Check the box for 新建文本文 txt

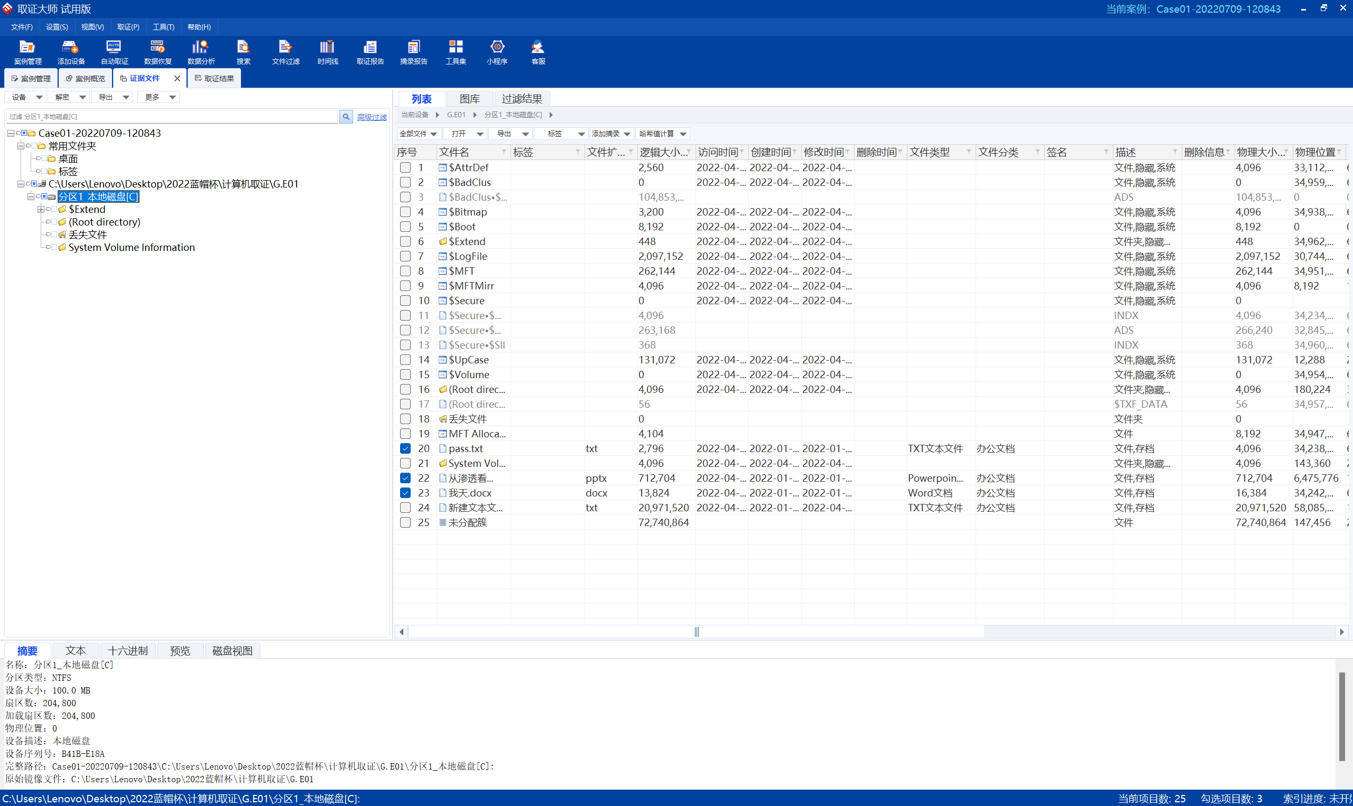click(x=405, y=508)
